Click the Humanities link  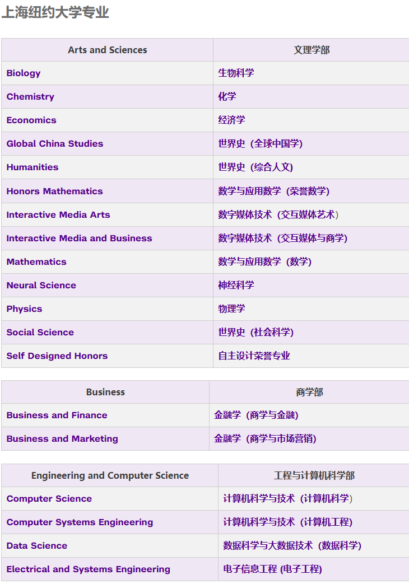(32, 167)
